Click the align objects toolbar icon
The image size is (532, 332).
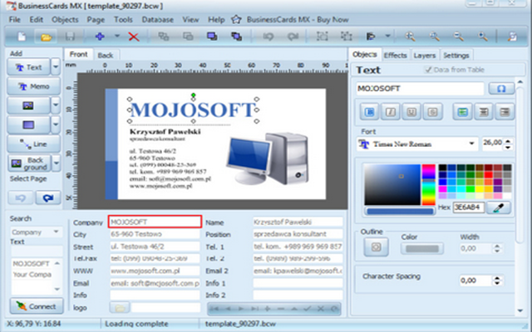click(371, 37)
